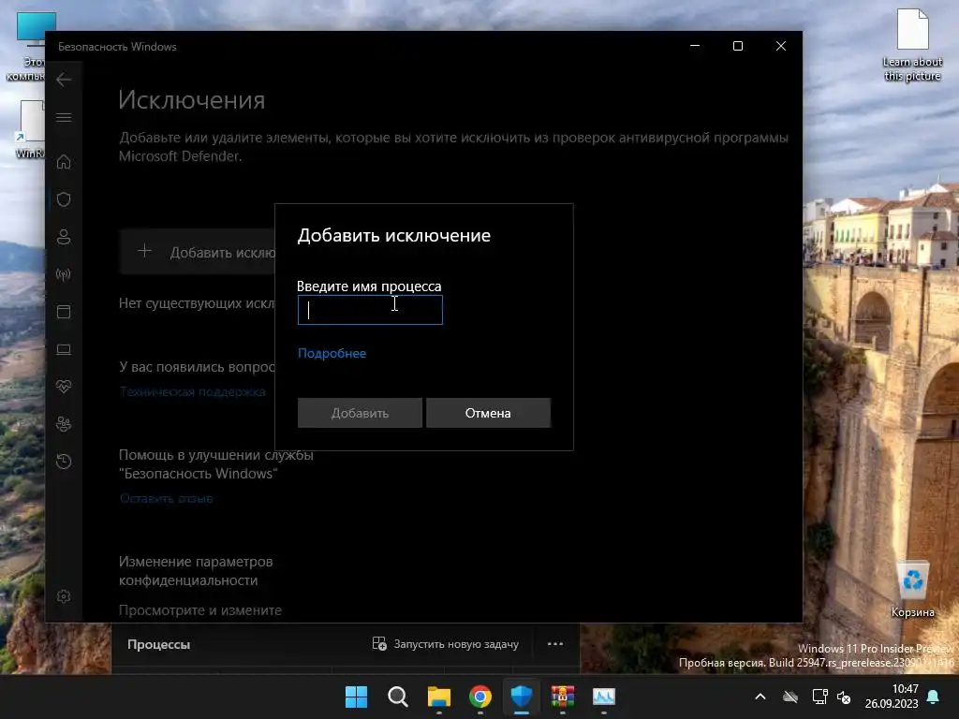This screenshot has width=959, height=719.
Task: Select Virus protection shield icon
Action: [x=64, y=199]
